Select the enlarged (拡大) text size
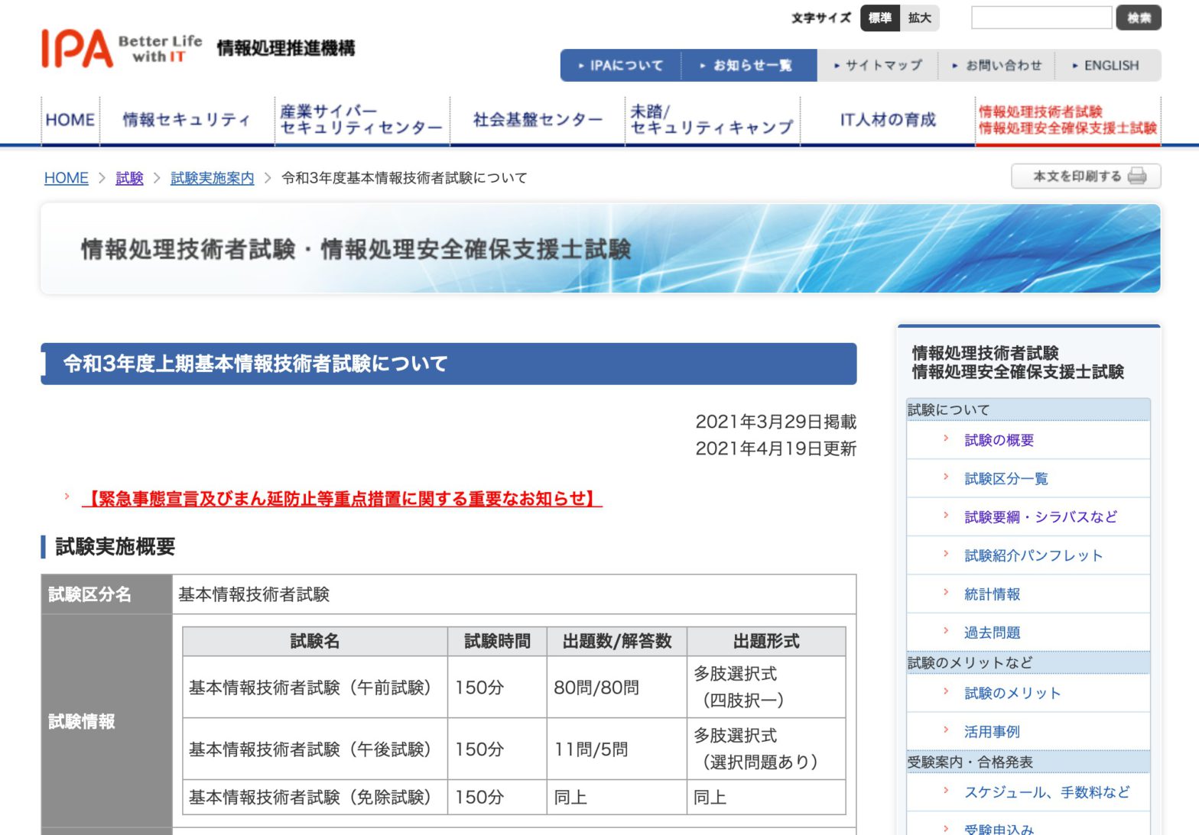This screenshot has height=835, width=1199. tap(919, 18)
